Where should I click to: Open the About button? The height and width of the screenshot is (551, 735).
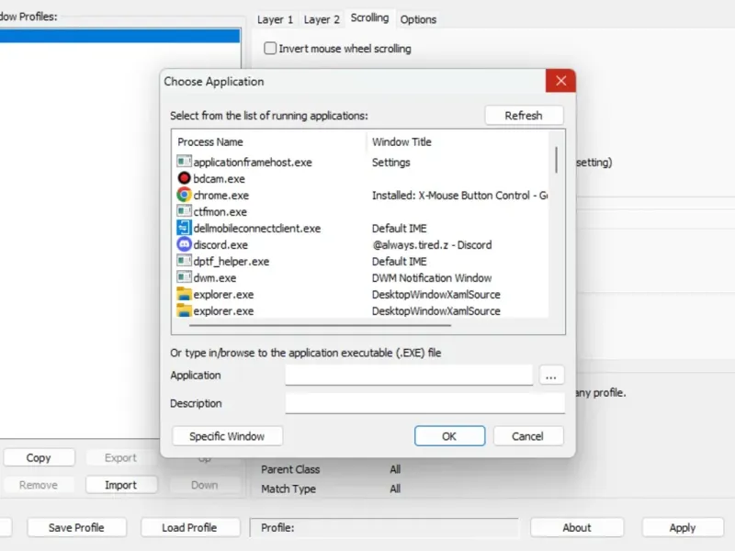tap(577, 527)
